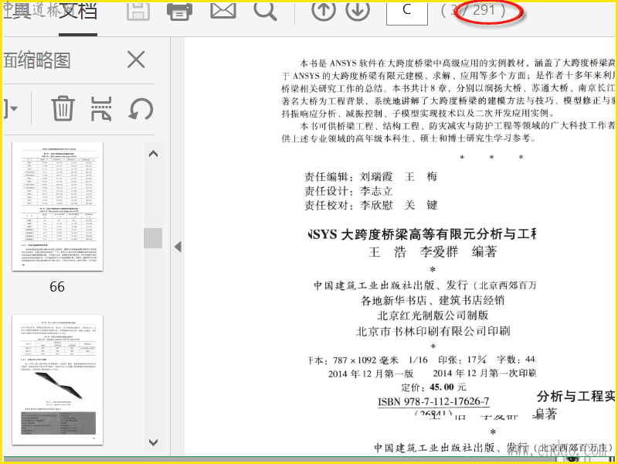
Task: Click the text 责任编辑：刘瑞霞 王梅
Action: [x=371, y=176]
